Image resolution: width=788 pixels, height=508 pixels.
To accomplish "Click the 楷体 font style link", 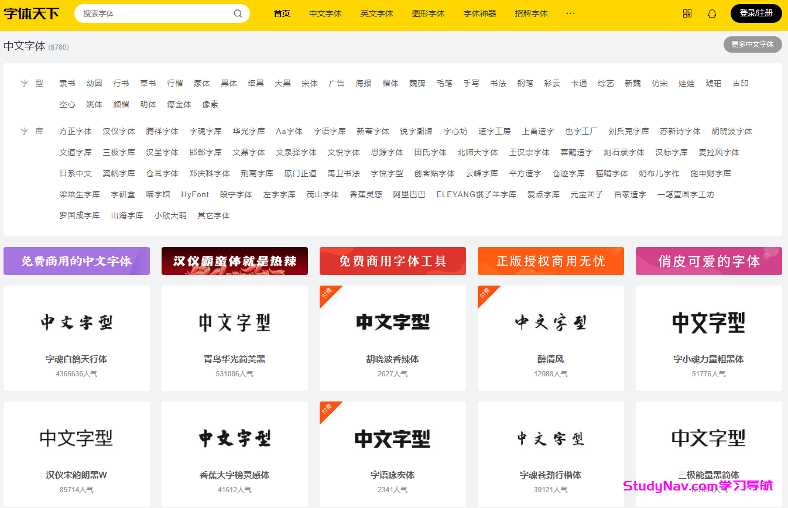I will [x=390, y=83].
